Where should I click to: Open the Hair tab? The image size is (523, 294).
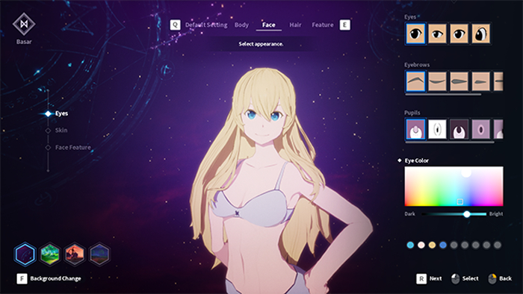pos(295,25)
